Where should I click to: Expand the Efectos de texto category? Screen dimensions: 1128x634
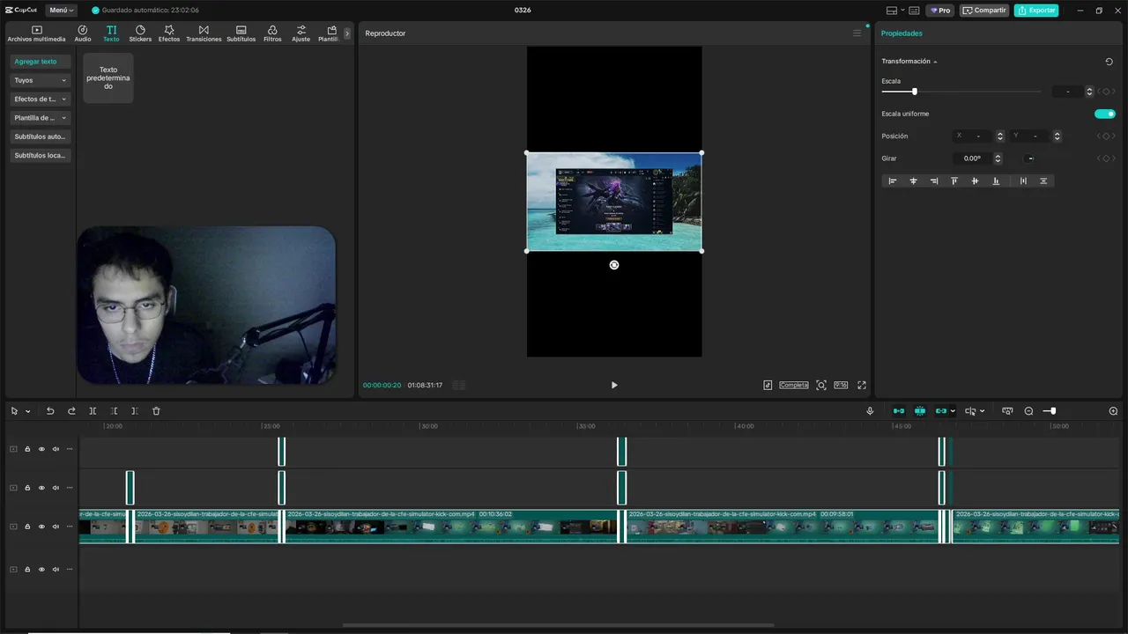[41, 99]
